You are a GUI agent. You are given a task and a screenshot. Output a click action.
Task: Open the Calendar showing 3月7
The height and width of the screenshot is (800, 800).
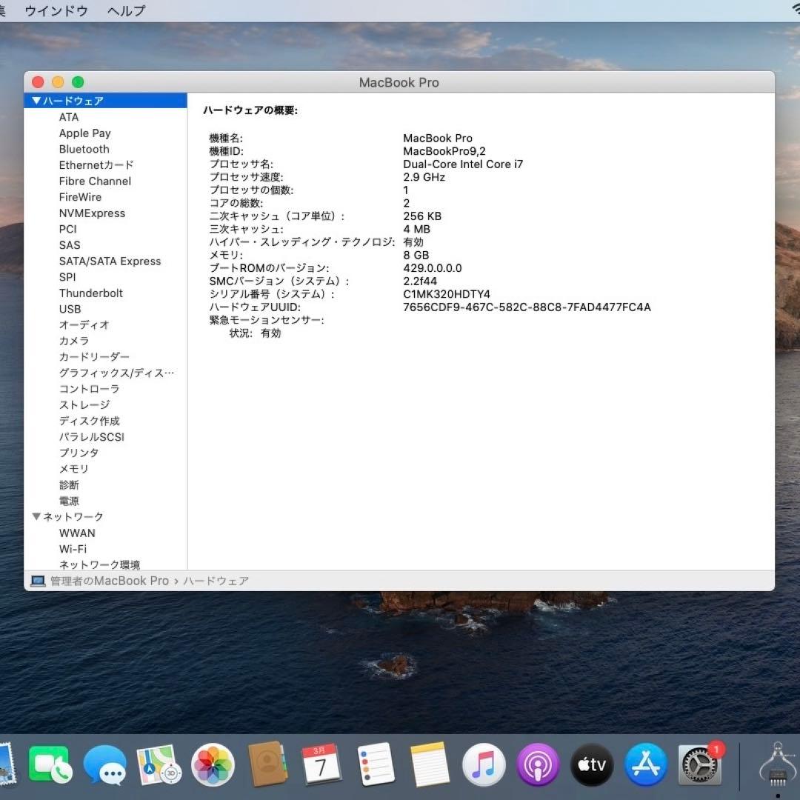pos(321,766)
